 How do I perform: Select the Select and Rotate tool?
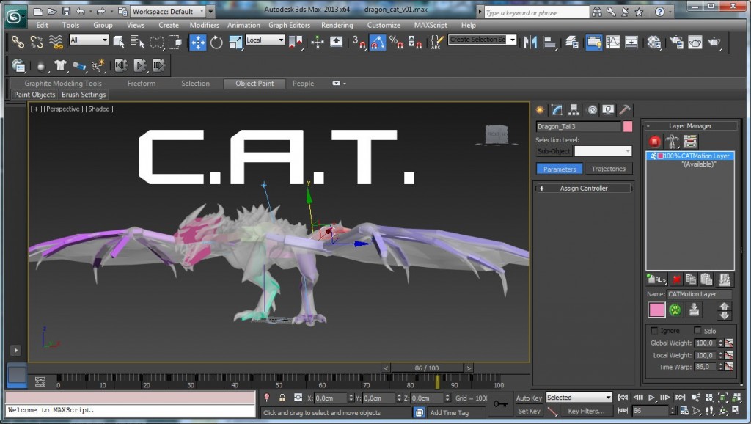click(216, 42)
